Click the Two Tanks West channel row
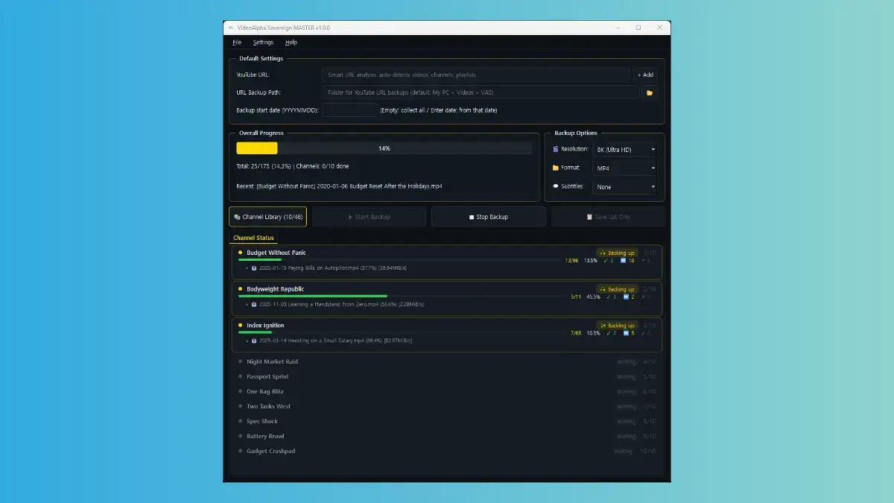This screenshot has width=894, height=503. [447, 406]
